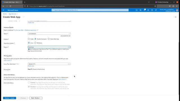Screen dimensions: 180x101
Task: Click the .azurewebsites.net suffix text
Action: coord(66,36)
